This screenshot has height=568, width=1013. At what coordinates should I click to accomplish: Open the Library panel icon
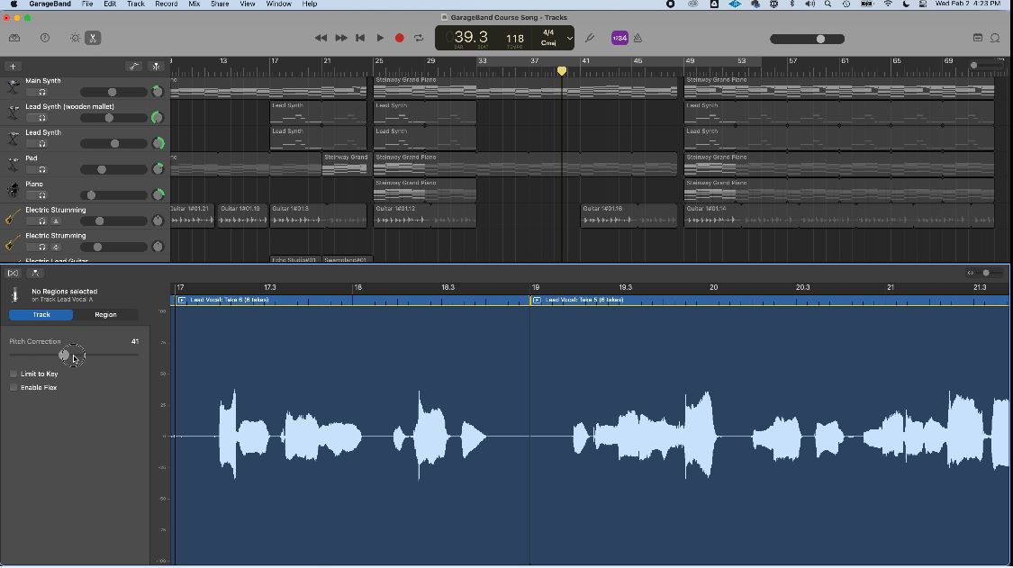pos(14,38)
